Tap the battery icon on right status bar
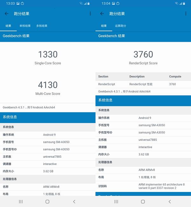The height and width of the screenshot is (207, 191). (184, 4)
